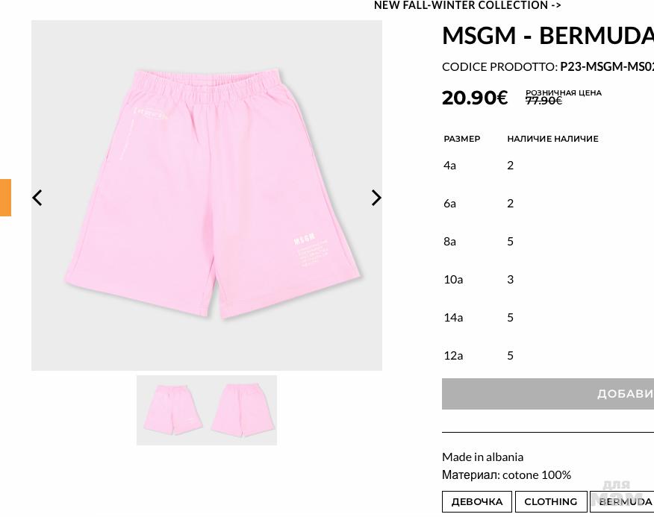Screen dimensions: 654x517
Task: Choose size 12a row
Action: [548, 356]
